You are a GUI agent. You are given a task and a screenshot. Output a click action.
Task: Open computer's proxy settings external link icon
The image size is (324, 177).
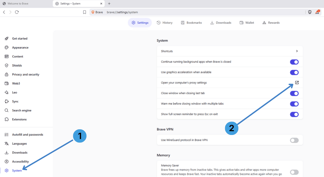coord(297,83)
